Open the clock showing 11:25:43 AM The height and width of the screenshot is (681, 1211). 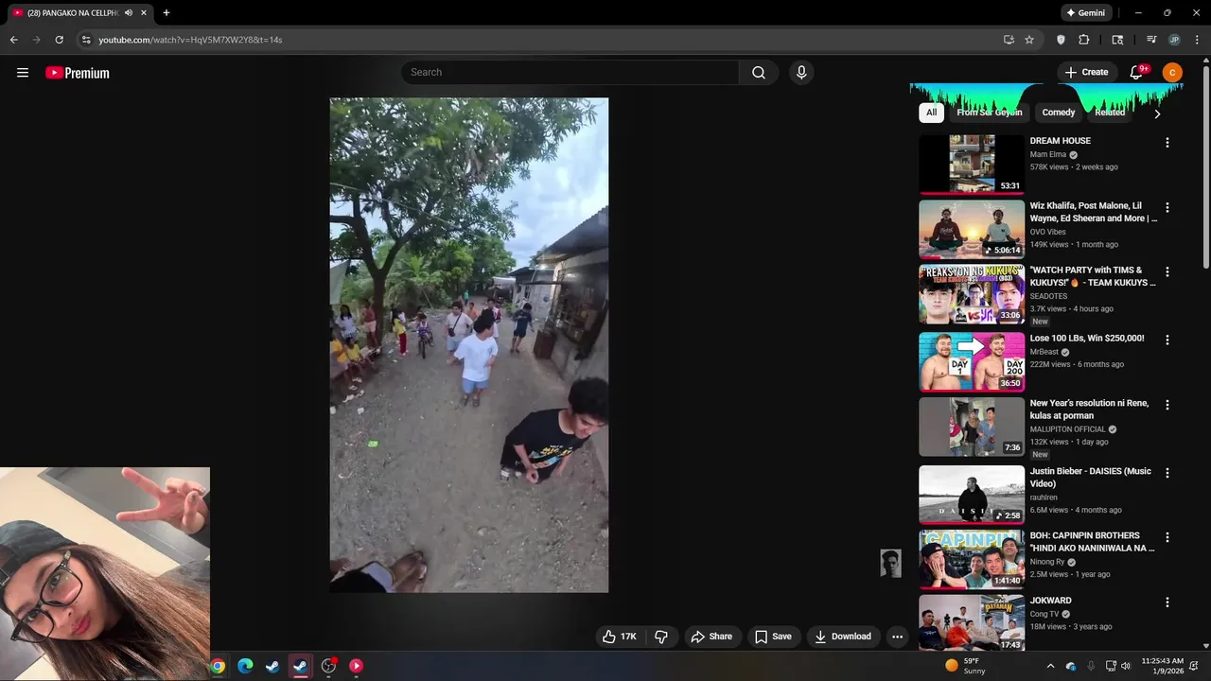pyautogui.click(x=1162, y=666)
